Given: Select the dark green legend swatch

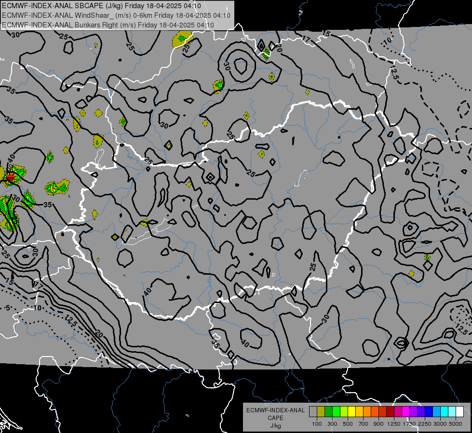Looking at the screenshot, I should 328,411.
